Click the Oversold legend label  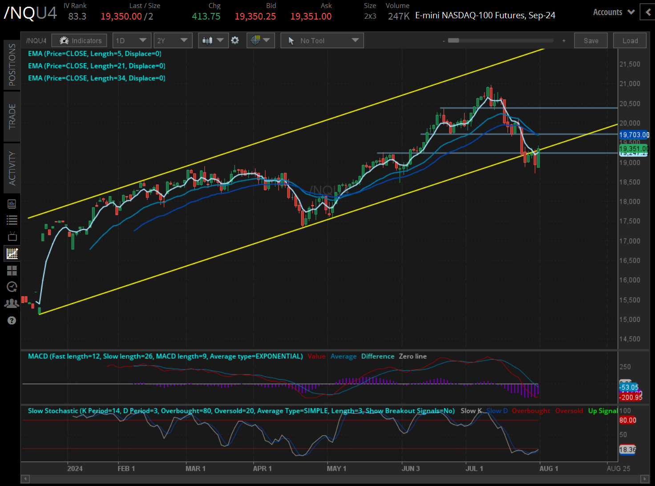tap(569, 411)
